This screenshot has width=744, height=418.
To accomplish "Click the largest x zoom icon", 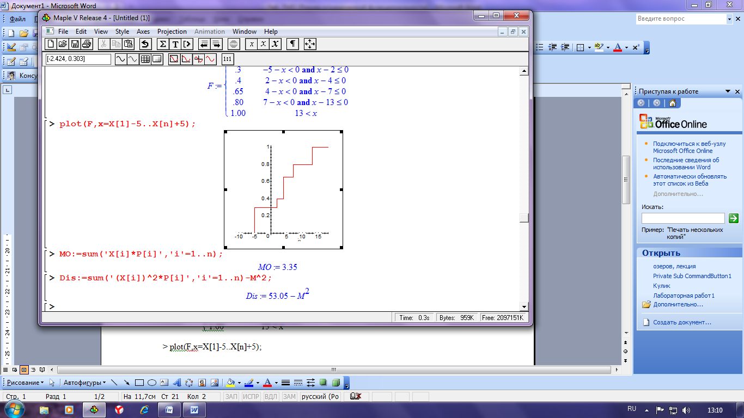I will 276,44.
